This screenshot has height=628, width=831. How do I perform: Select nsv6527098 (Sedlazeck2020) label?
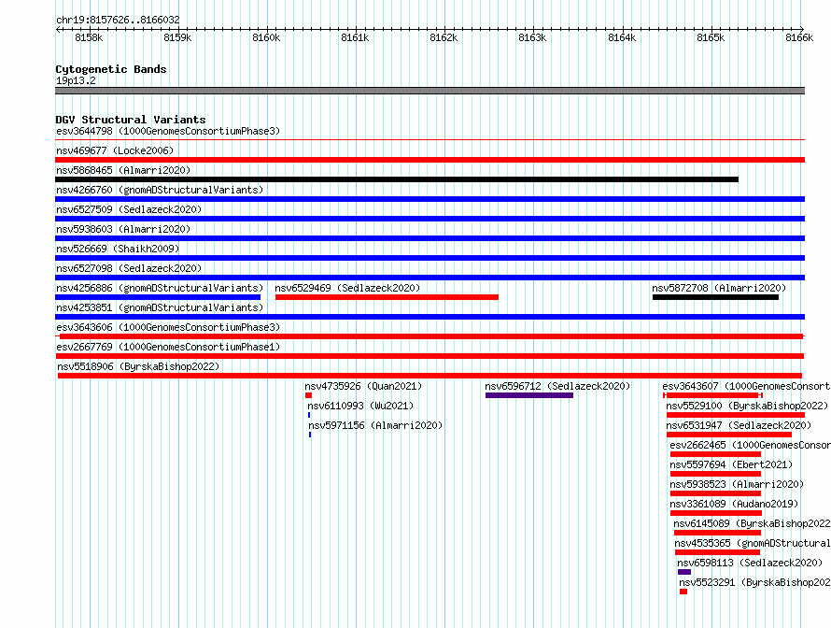click(x=129, y=268)
